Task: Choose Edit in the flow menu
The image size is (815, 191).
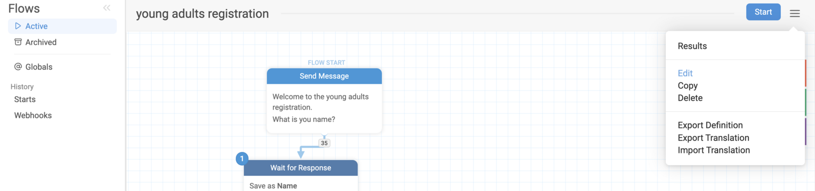Action: click(x=685, y=73)
